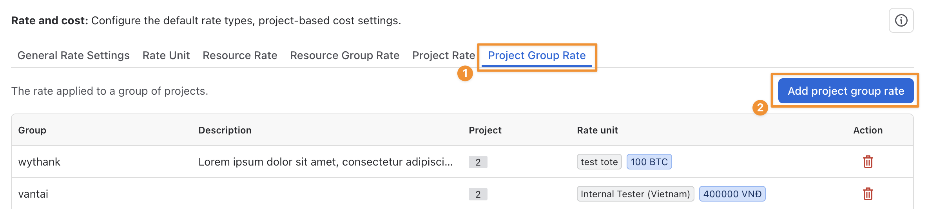The image size is (928, 209).
Task: Open the wythank group row
Action: (x=462, y=162)
